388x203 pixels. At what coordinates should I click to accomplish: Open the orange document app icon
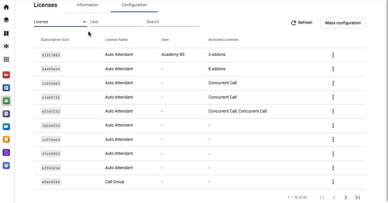[6, 139]
